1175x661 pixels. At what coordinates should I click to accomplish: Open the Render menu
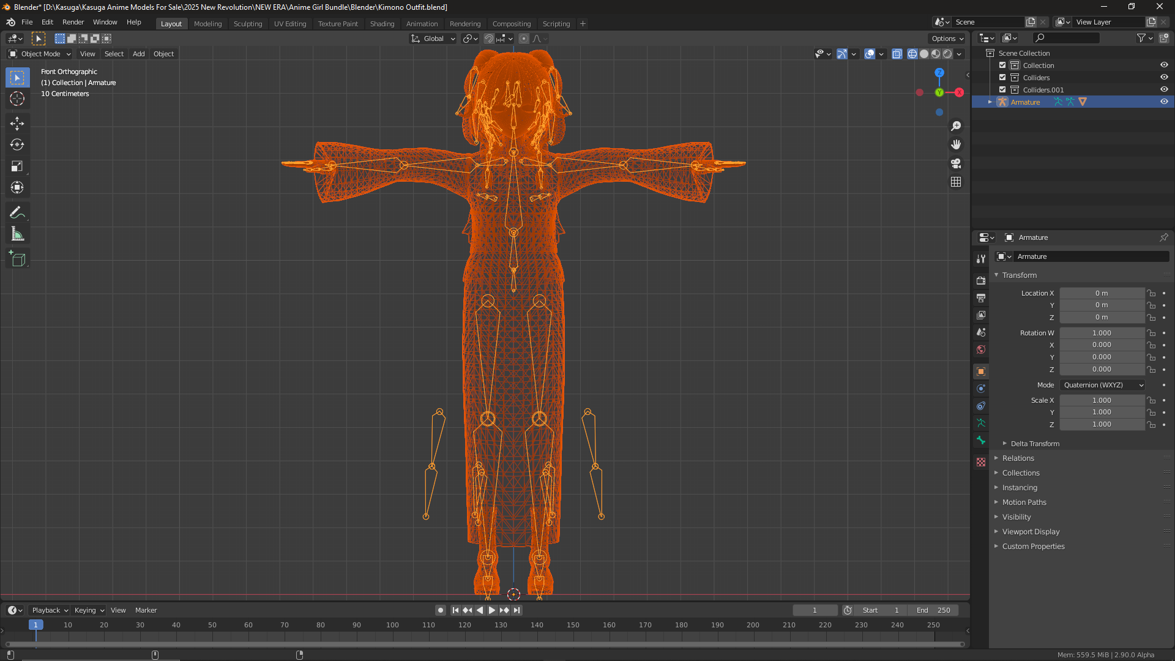pyautogui.click(x=73, y=22)
